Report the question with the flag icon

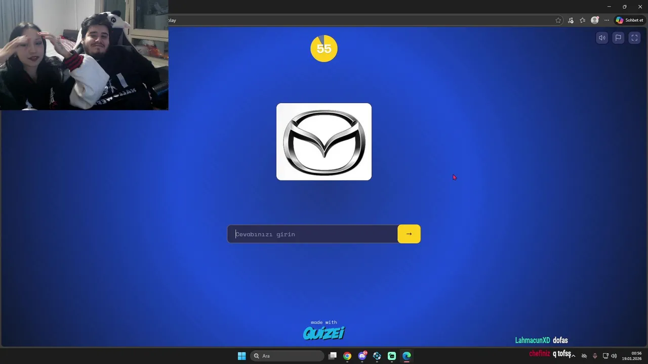pos(618,38)
